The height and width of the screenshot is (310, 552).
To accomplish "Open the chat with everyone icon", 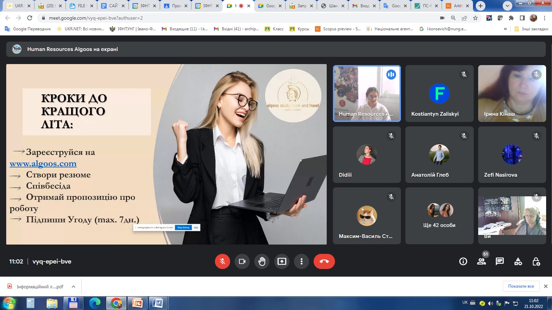I will click(x=500, y=261).
